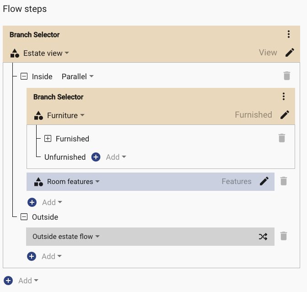Delete the Inside branch using the trash icon
The height and width of the screenshot is (292, 307).
(x=286, y=76)
